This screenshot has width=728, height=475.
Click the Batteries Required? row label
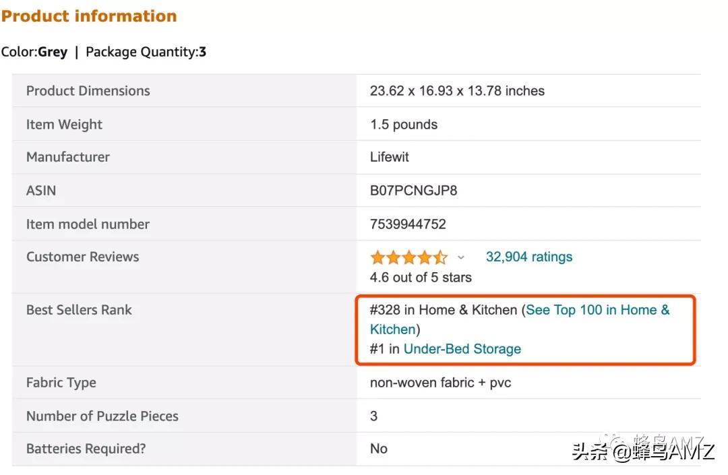coord(86,449)
